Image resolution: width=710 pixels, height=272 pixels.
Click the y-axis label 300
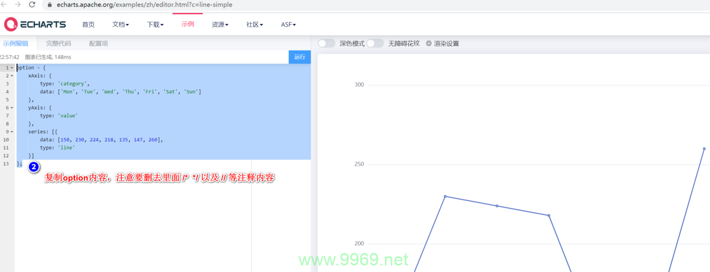point(359,85)
